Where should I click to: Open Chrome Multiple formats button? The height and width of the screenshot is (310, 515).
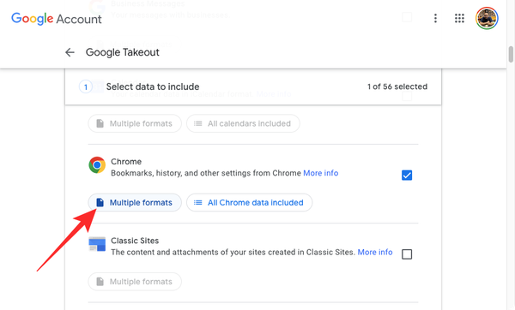(135, 202)
